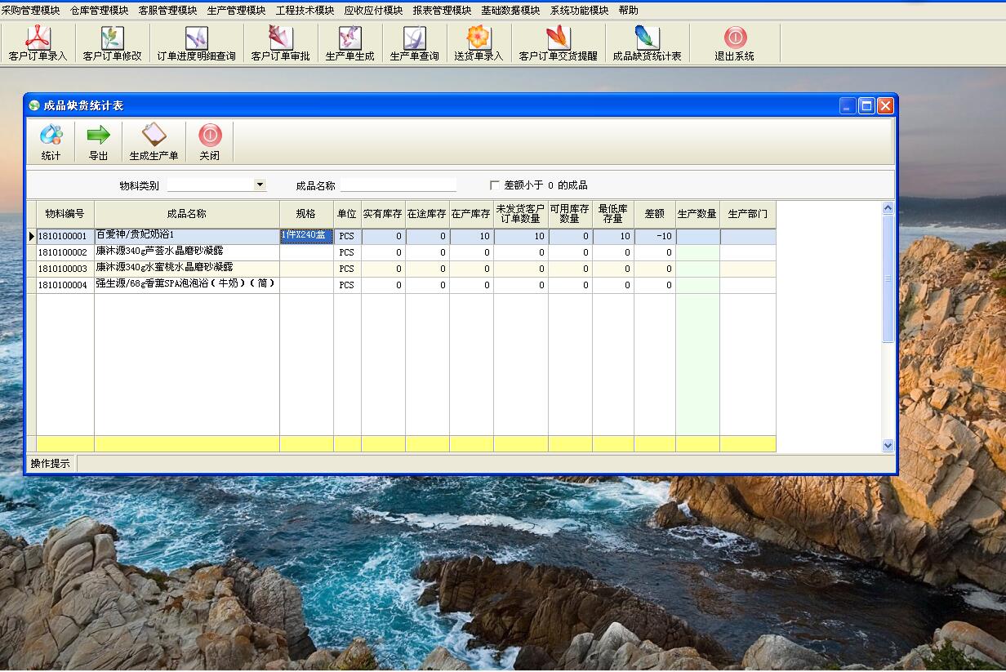Click 差额 column header
1006x672 pixels.
[655, 214]
